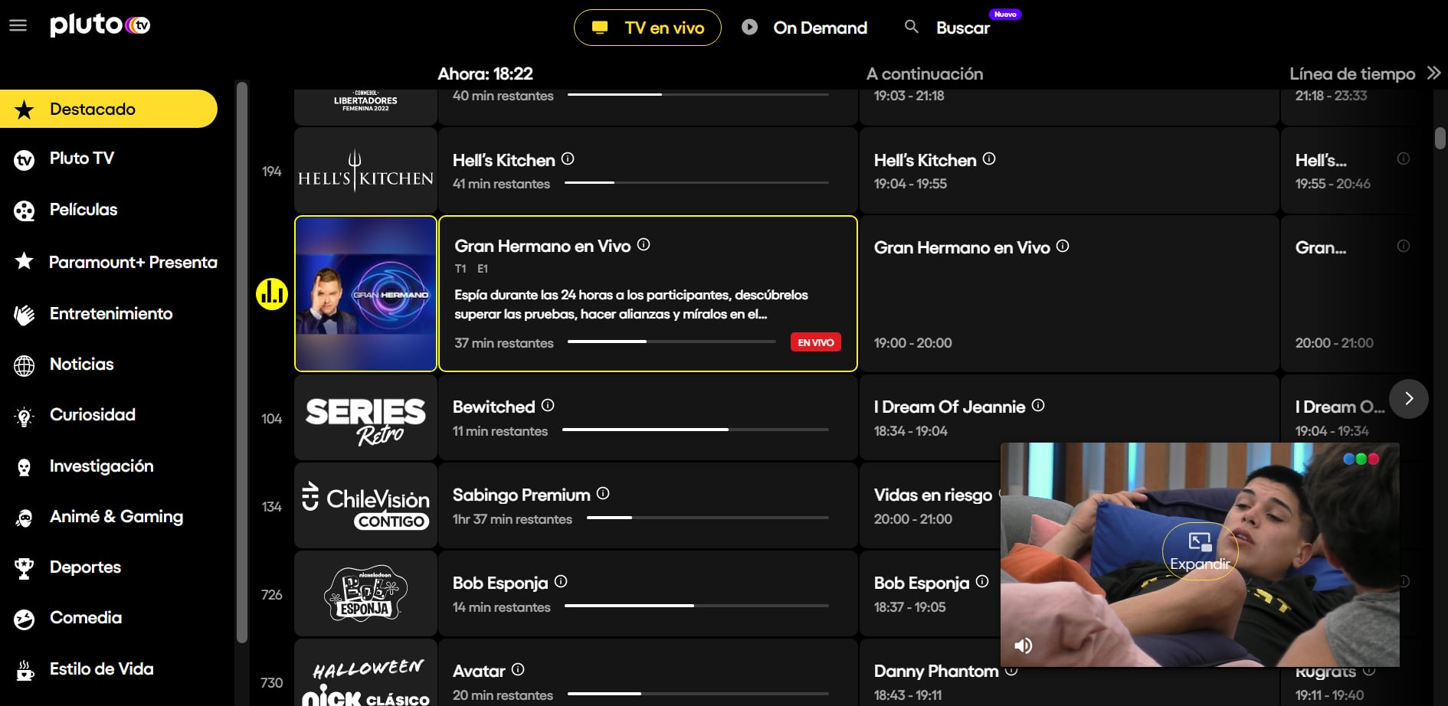Select the Noticias category
This screenshot has width=1448, height=706.
pyautogui.click(x=81, y=364)
